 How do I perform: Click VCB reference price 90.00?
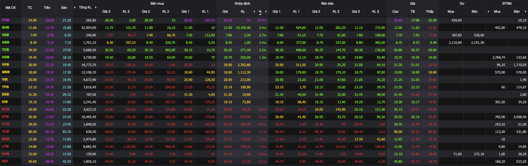tap(32, 132)
